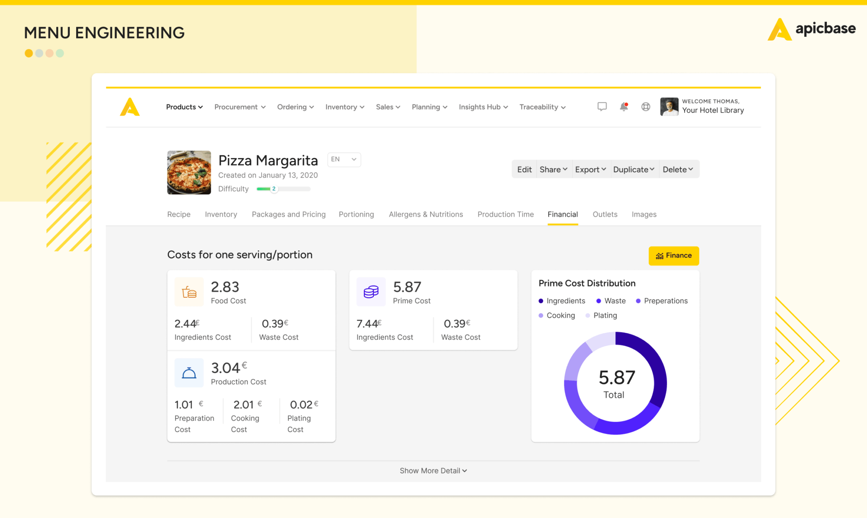
Task: Click the help lifebuoy icon
Action: tap(646, 107)
